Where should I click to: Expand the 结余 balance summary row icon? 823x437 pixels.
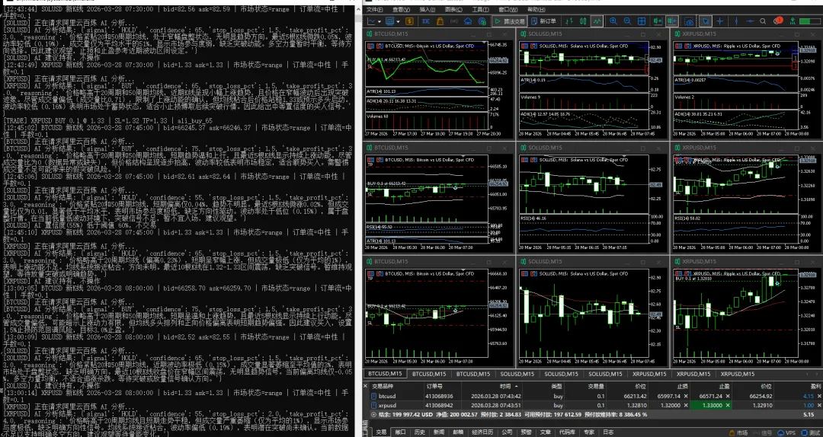pyautogui.click(x=373, y=414)
